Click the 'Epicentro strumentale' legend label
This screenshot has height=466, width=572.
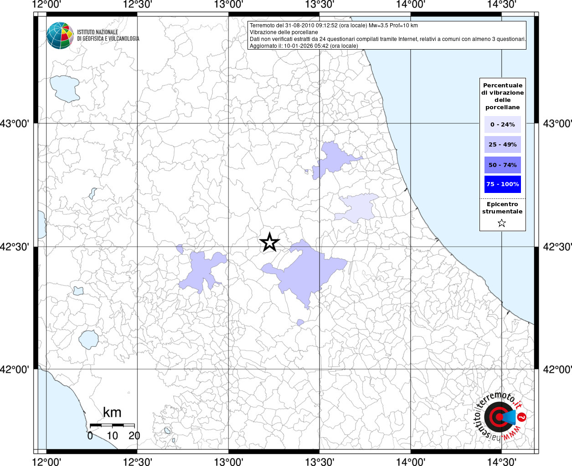point(502,208)
